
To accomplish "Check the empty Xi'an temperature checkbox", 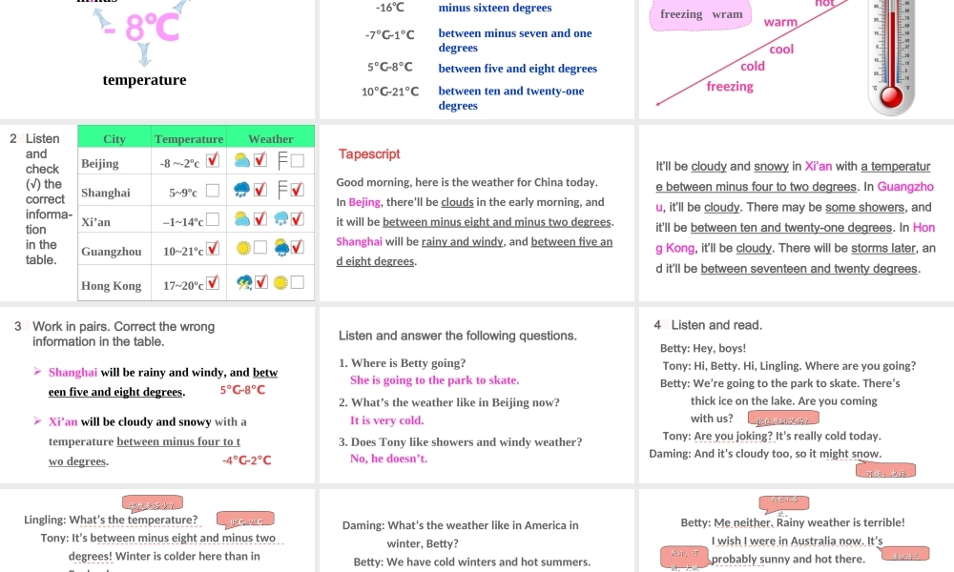I will [x=213, y=219].
